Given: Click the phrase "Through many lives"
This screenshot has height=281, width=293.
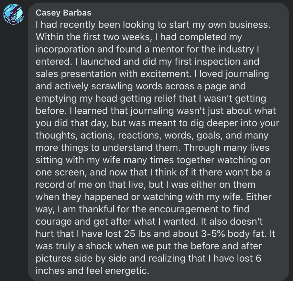Looking at the screenshot, I should (226, 148).
